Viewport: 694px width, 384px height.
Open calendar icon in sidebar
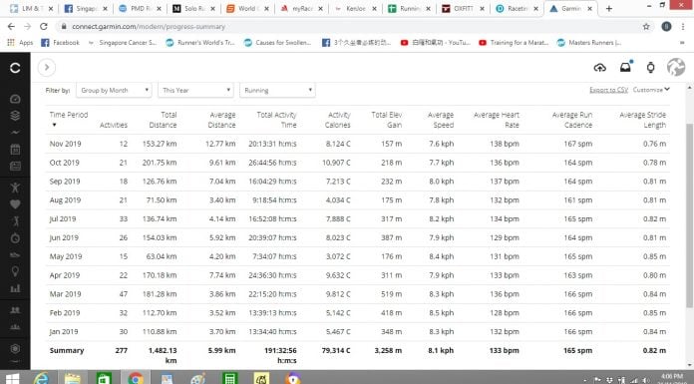point(15,150)
